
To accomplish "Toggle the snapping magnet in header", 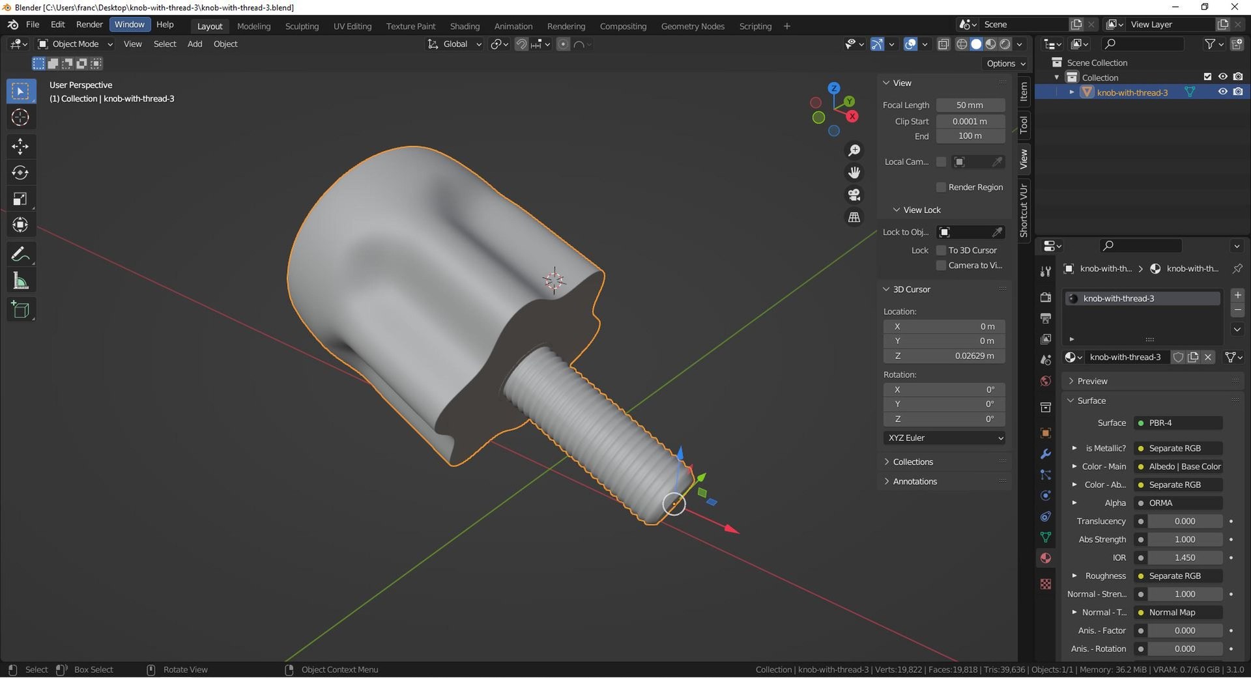I will pyautogui.click(x=521, y=44).
